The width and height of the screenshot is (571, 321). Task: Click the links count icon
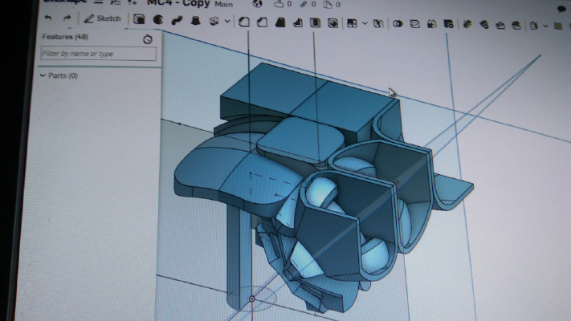(304, 4)
